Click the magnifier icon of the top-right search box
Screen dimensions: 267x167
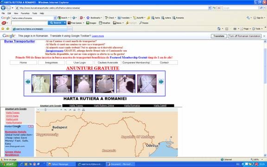tap(261, 8)
